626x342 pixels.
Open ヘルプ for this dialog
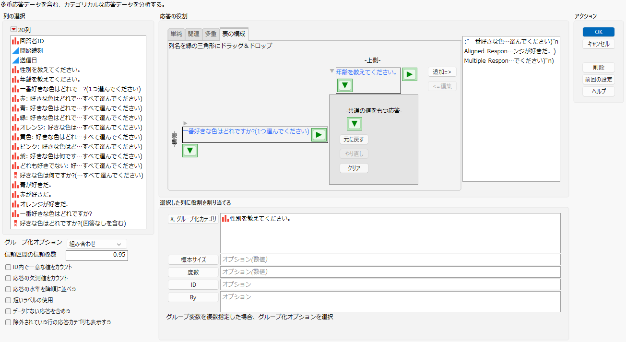click(599, 91)
